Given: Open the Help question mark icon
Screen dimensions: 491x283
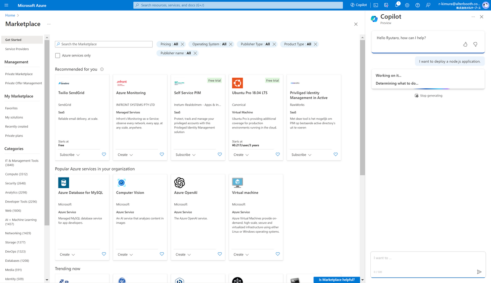Looking at the screenshot, I should point(417,5).
